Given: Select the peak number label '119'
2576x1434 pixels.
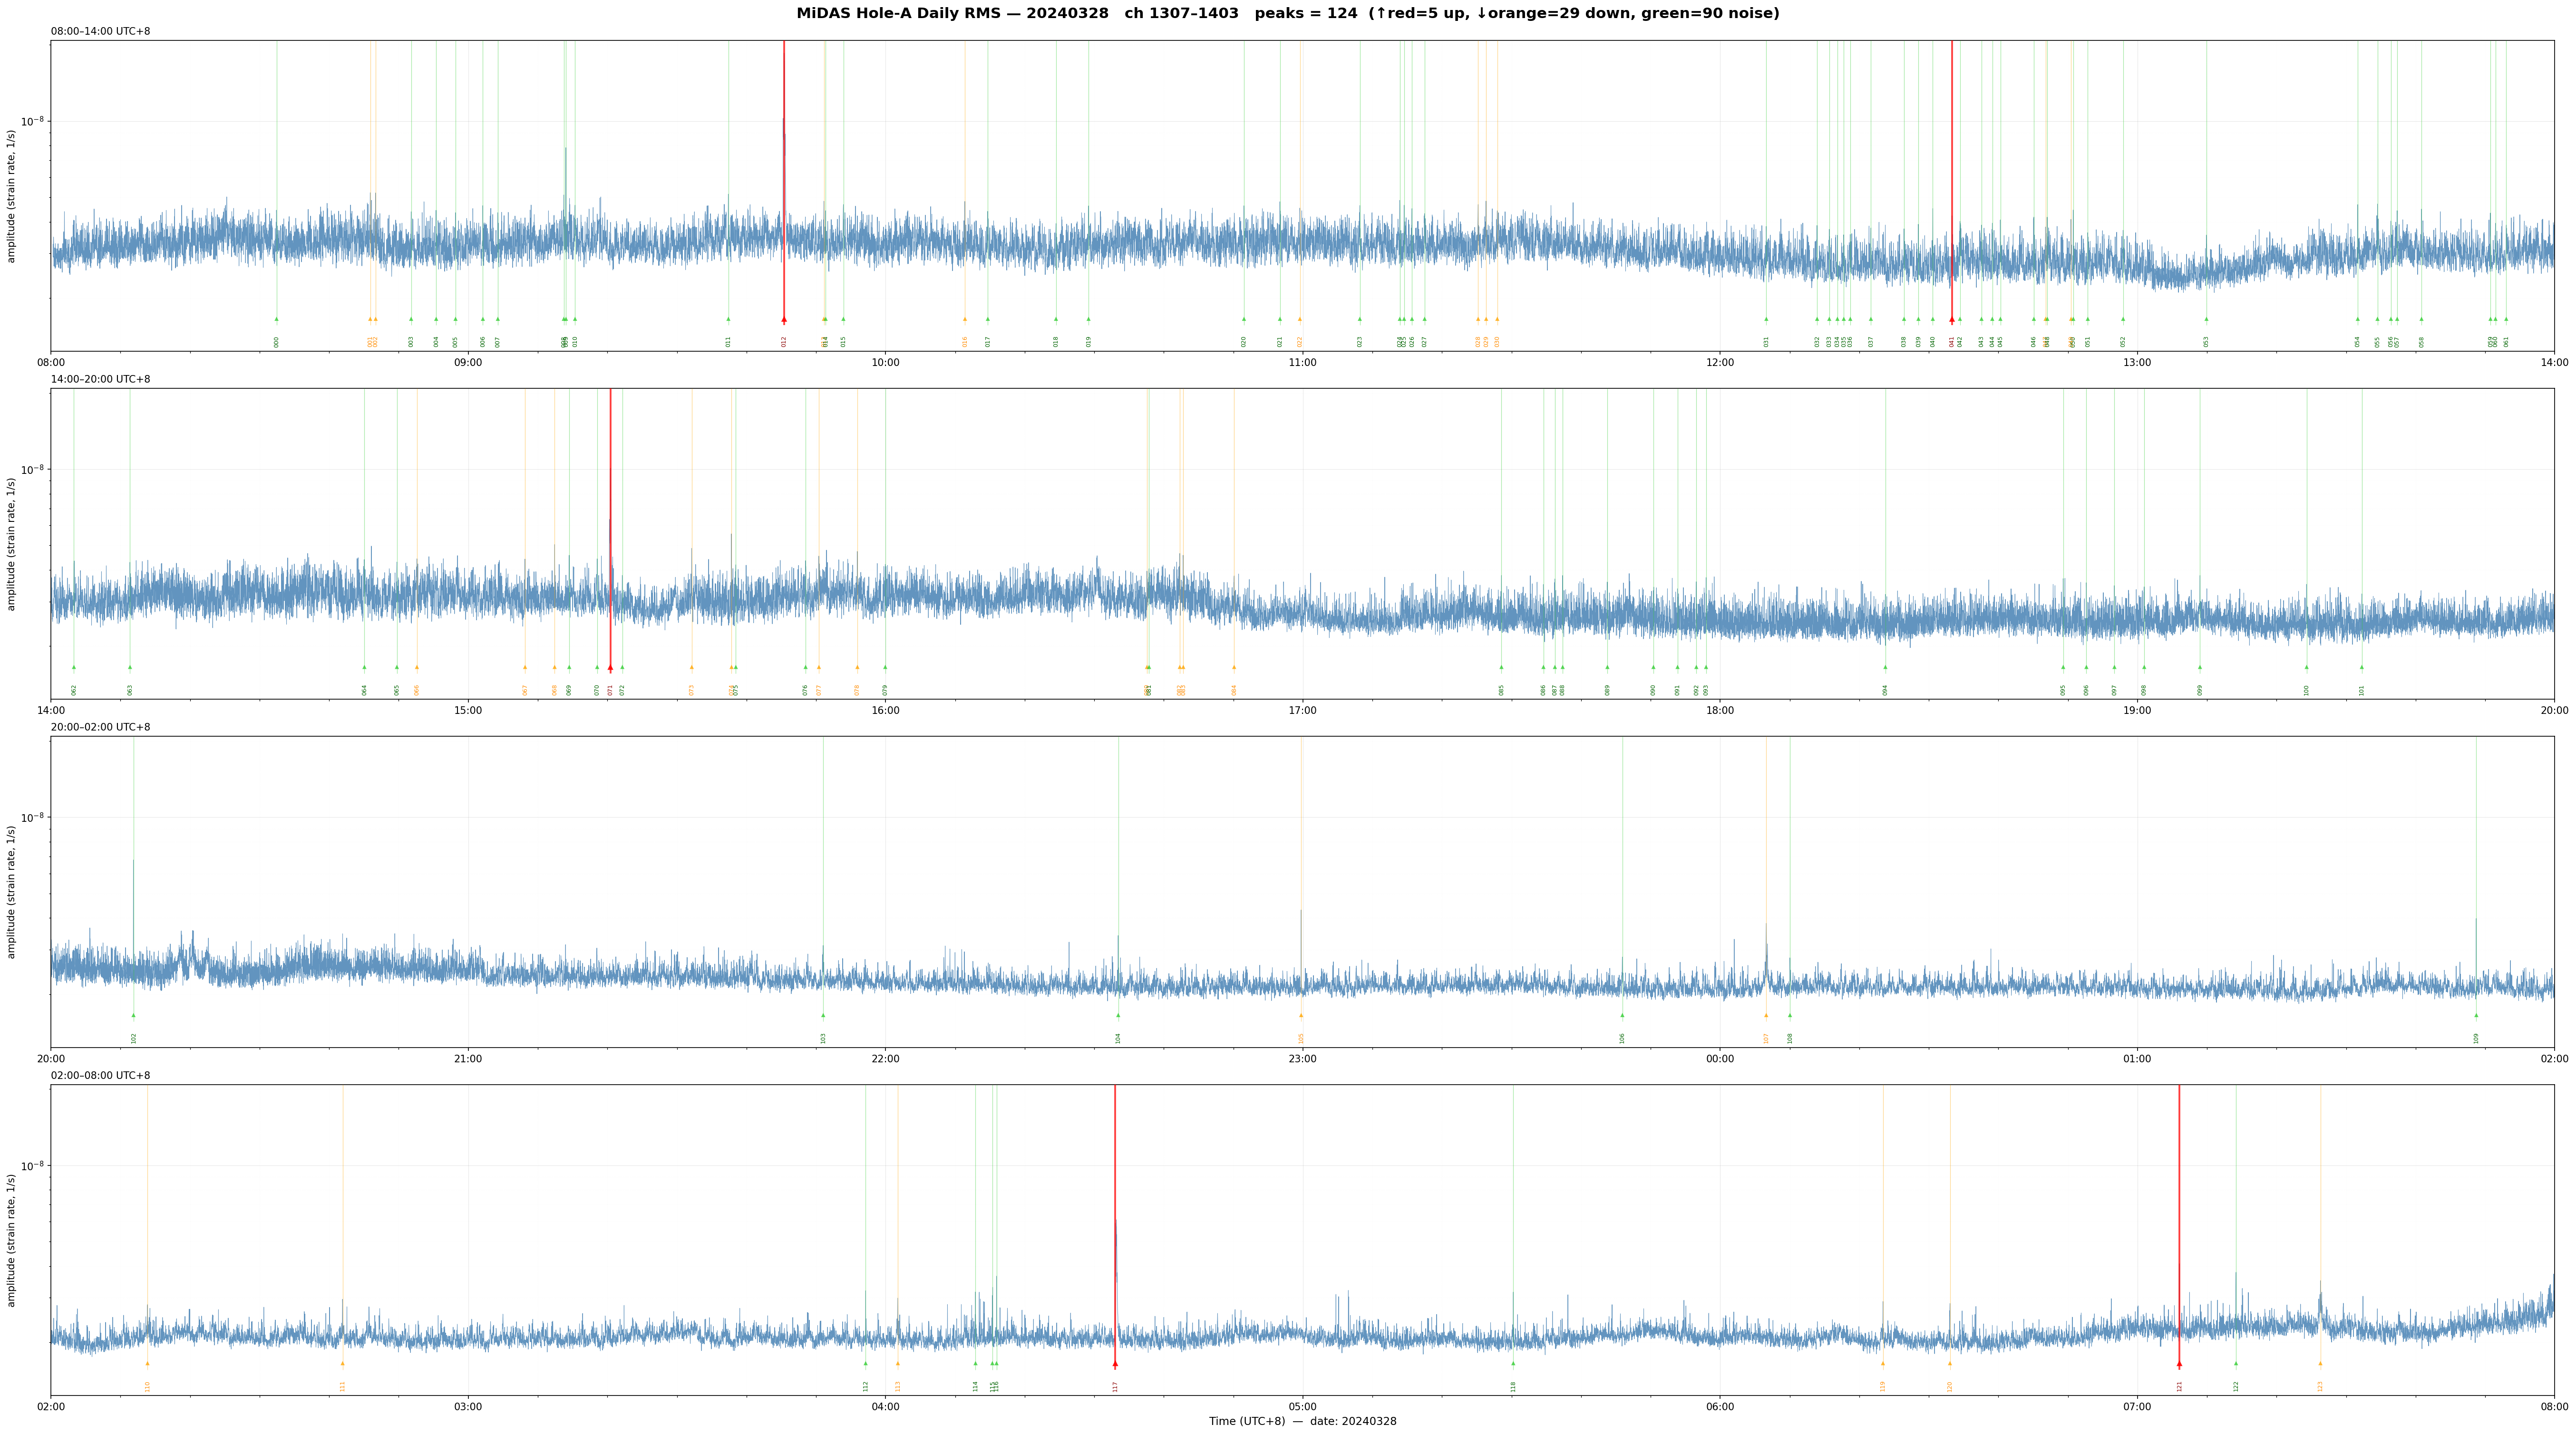Looking at the screenshot, I should click(x=1883, y=1386).
